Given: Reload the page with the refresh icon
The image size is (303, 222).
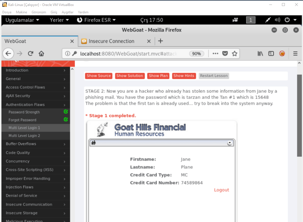Looking at the screenshot, I should click(30, 54).
